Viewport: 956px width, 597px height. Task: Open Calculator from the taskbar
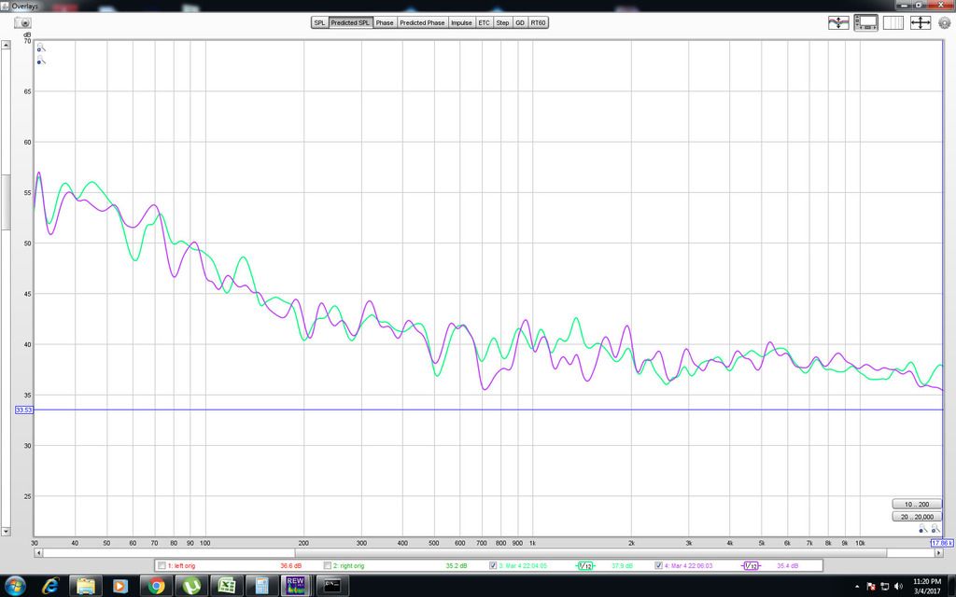point(262,586)
